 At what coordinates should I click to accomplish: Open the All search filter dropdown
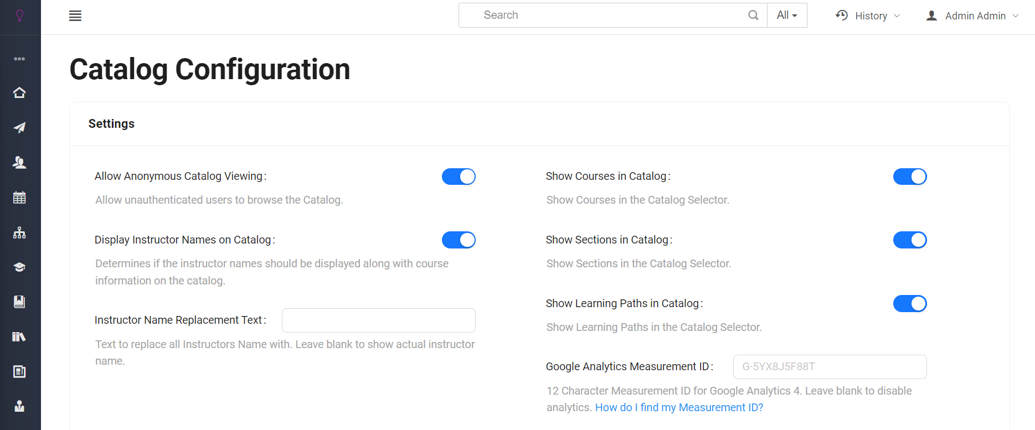click(787, 15)
